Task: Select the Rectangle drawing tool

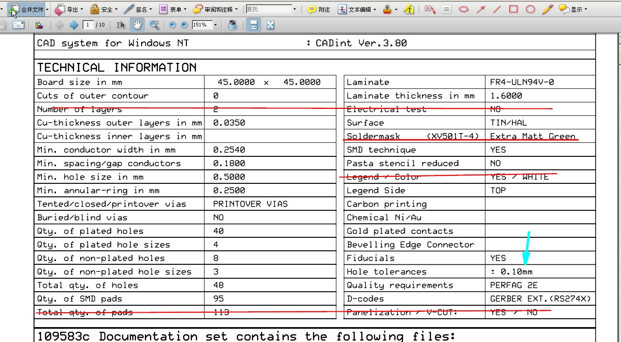Action: tap(513, 9)
